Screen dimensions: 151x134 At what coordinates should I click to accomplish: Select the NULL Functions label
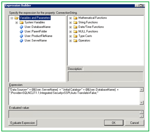88,31
